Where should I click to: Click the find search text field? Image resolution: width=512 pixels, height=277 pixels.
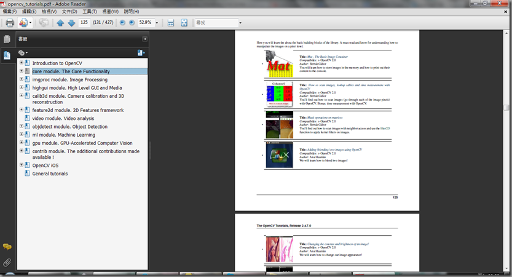[216, 23]
